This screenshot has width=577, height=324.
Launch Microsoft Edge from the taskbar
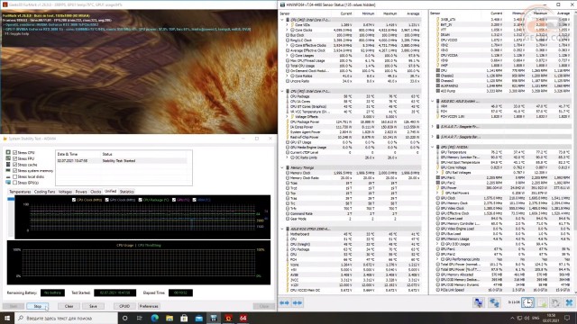pos(154,318)
